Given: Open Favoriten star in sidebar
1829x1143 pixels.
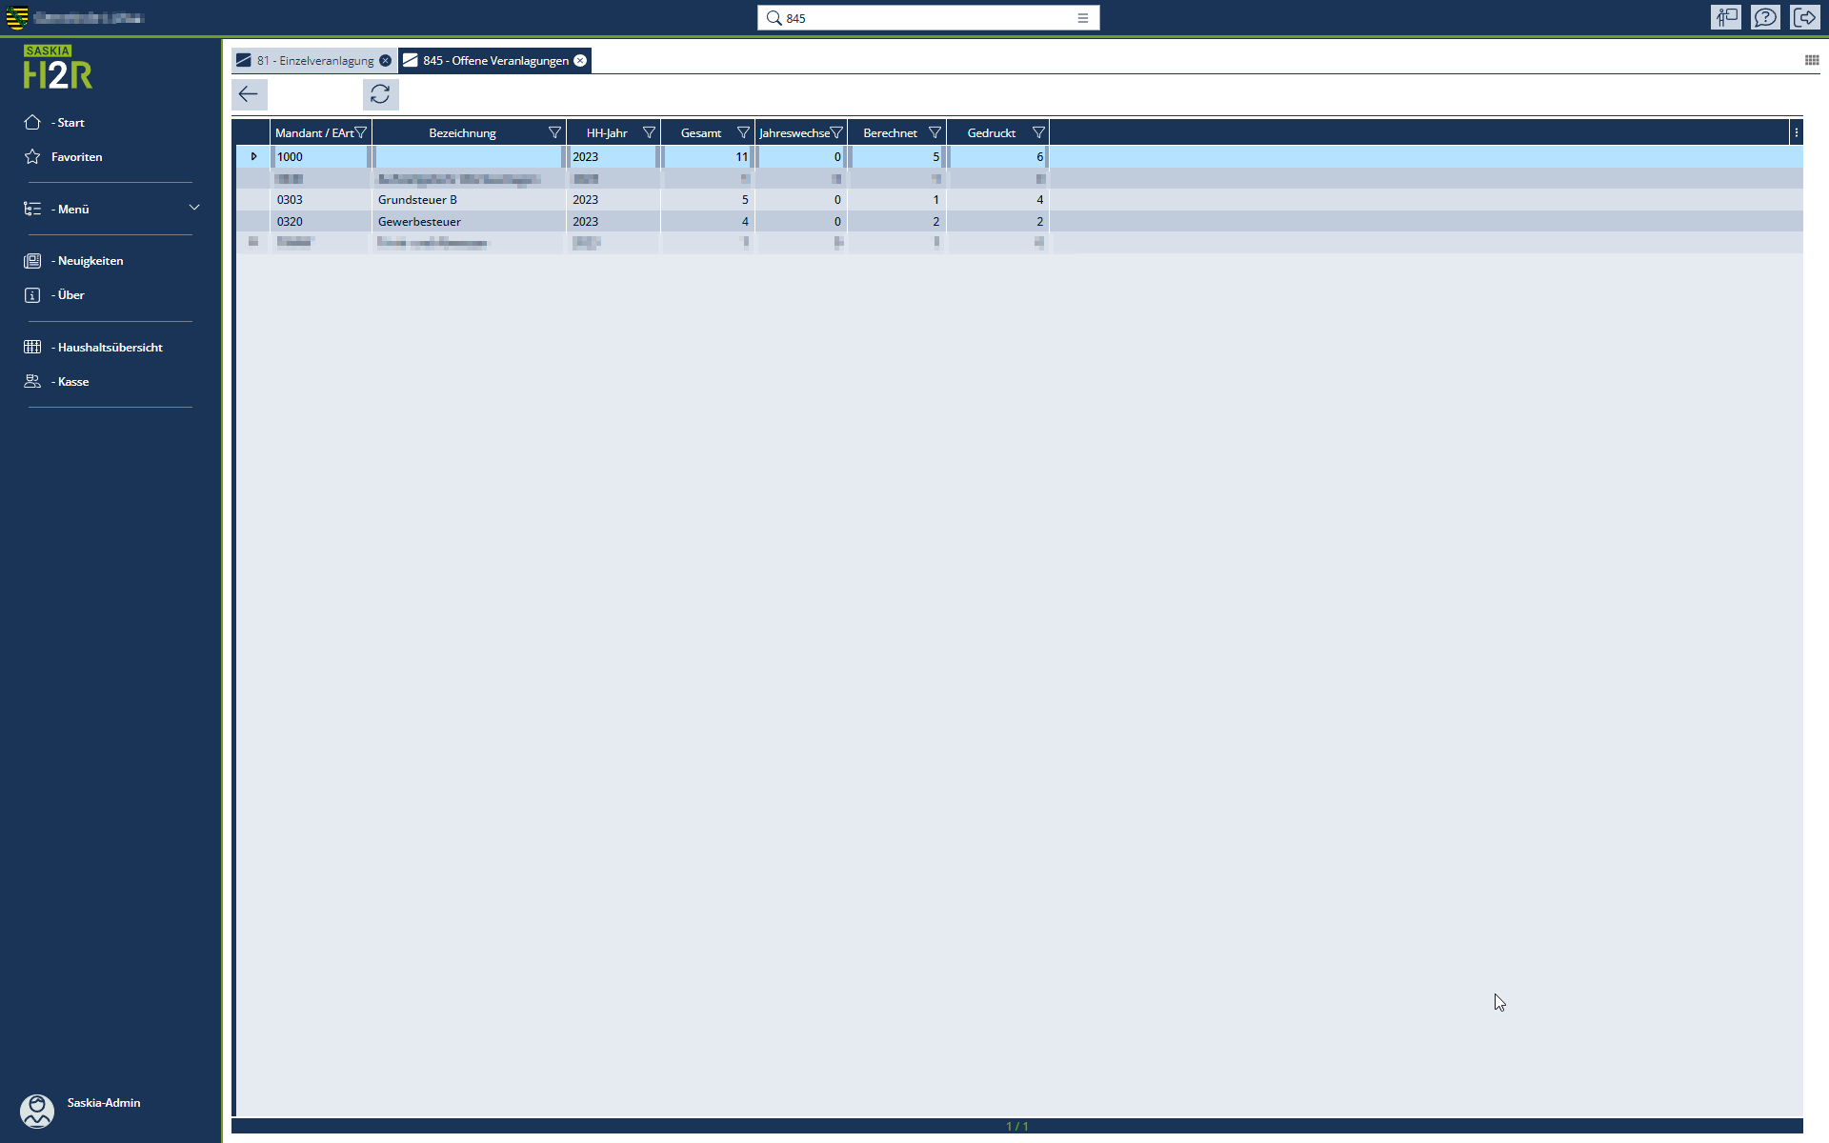Looking at the screenshot, I should pyautogui.click(x=76, y=157).
